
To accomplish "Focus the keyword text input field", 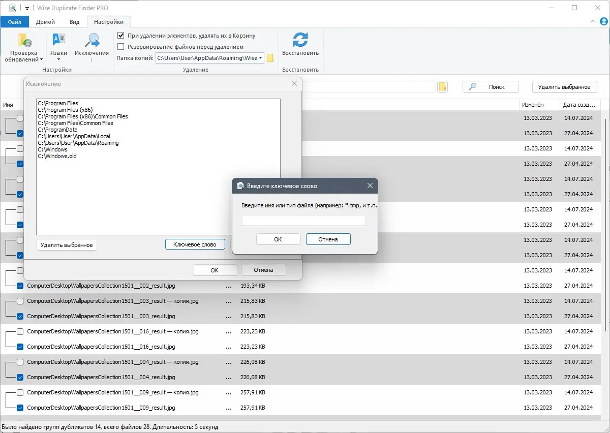I will click(x=303, y=221).
